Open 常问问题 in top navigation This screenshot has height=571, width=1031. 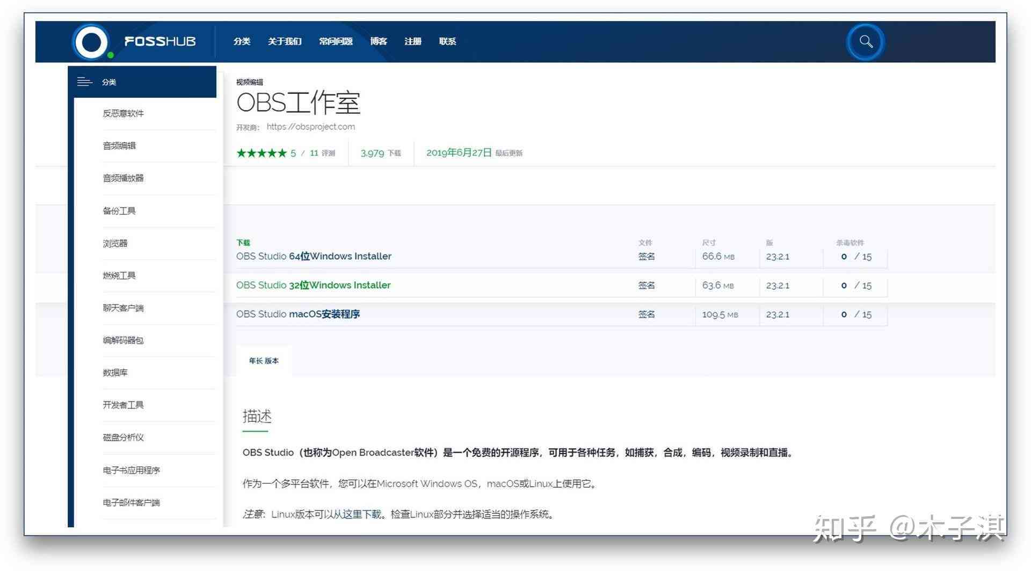point(336,41)
